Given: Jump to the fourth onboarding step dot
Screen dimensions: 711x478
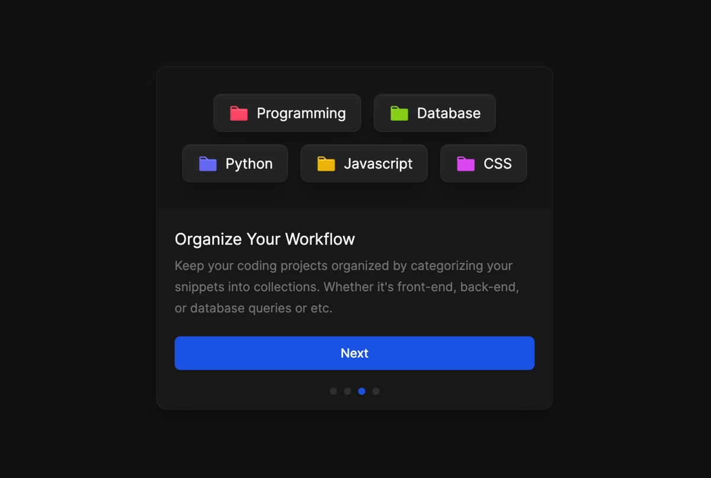Looking at the screenshot, I should pyautogui.click(x=376, y=391).
